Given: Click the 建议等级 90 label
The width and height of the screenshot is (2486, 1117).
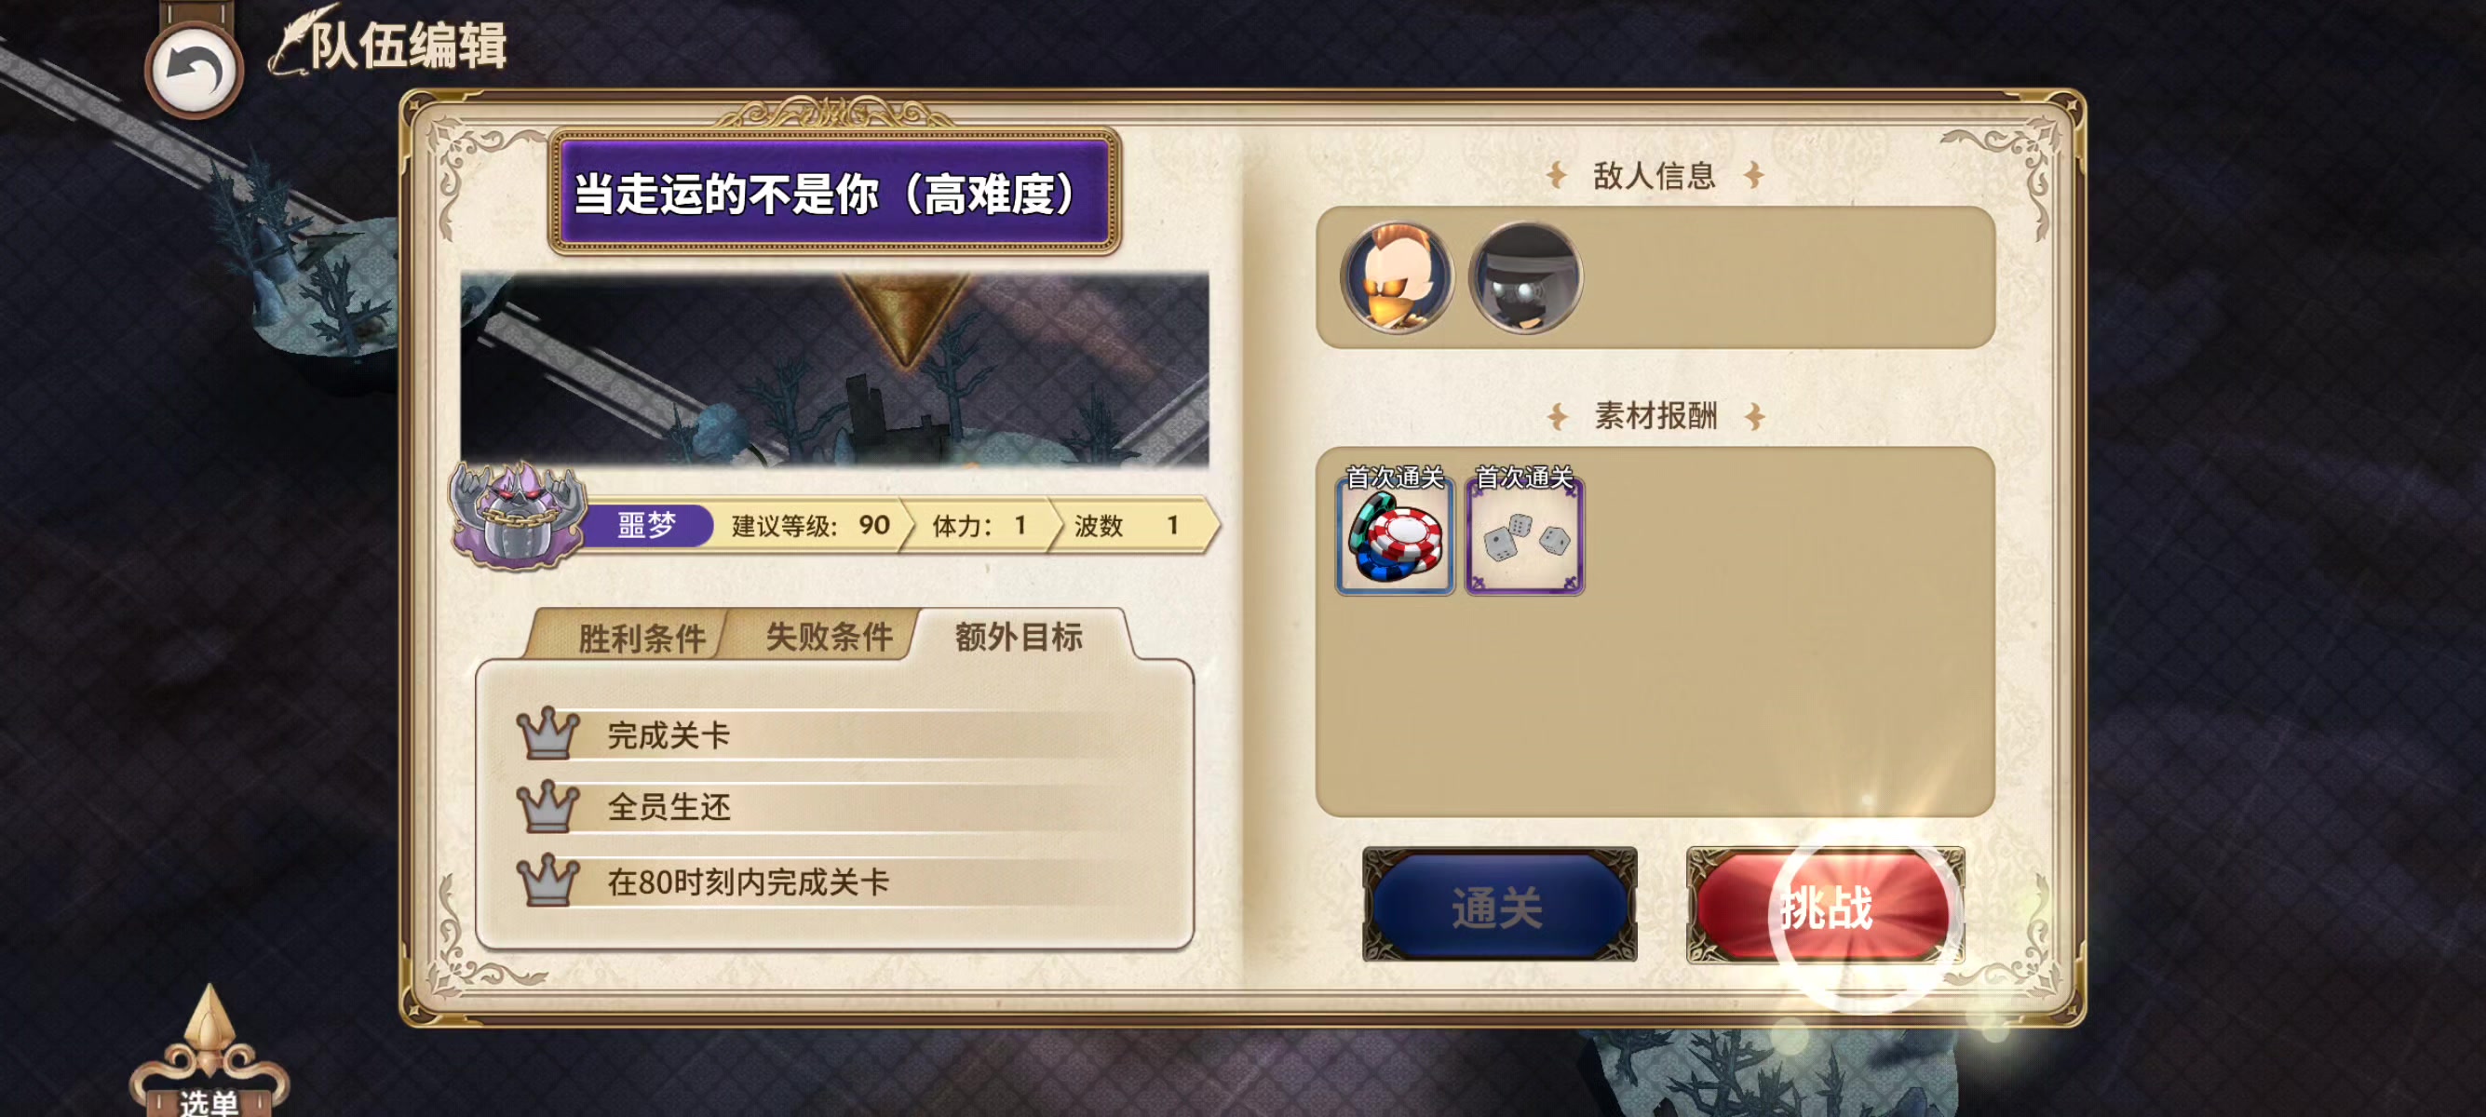Looking at the screenshot, I should tap(811, 526).
